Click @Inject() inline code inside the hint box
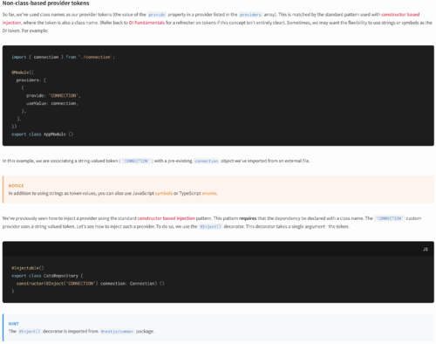Screen dimensions: 436x344 coord(30,331)
